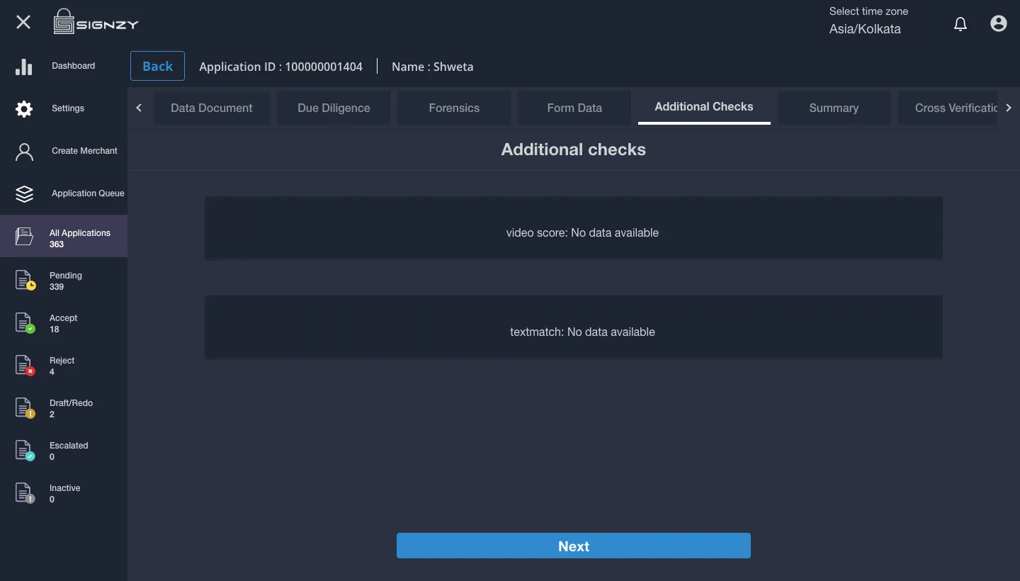Open the Form Data tab
Image resolution: width=1020 pixels, height=581 pixels.
tap(574, 108)
